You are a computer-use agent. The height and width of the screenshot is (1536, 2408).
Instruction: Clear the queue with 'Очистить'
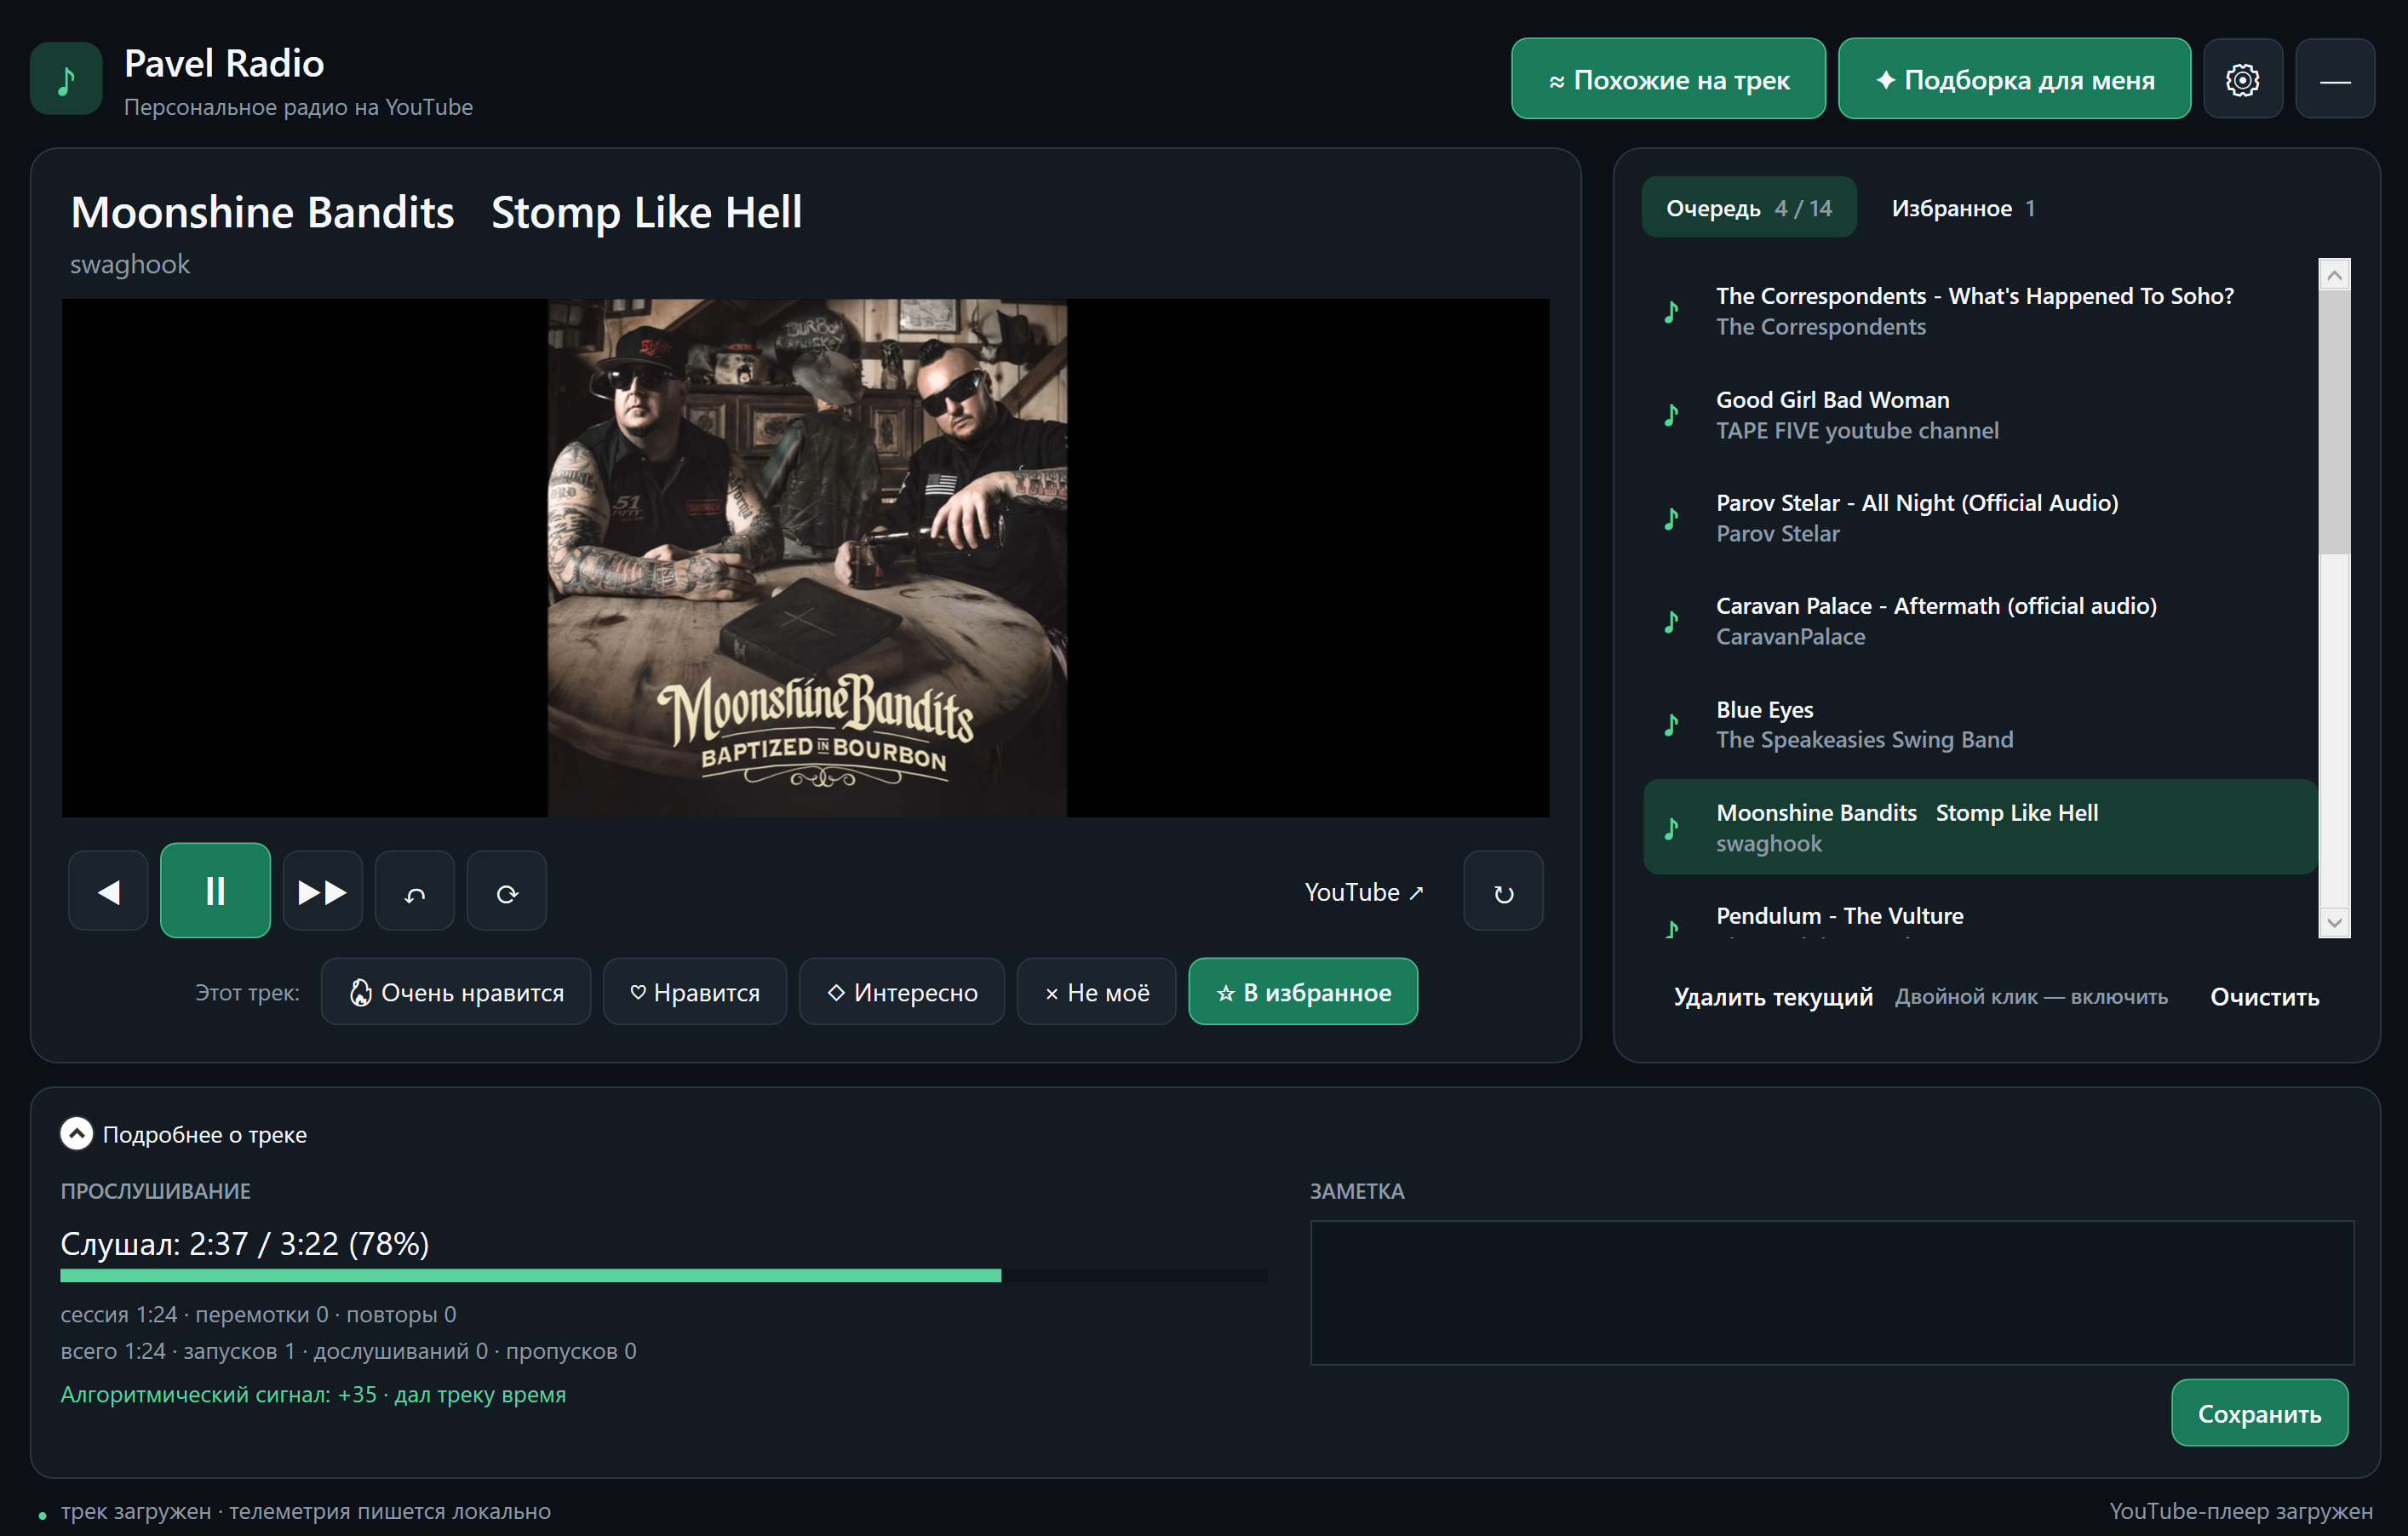[2264, 997]
